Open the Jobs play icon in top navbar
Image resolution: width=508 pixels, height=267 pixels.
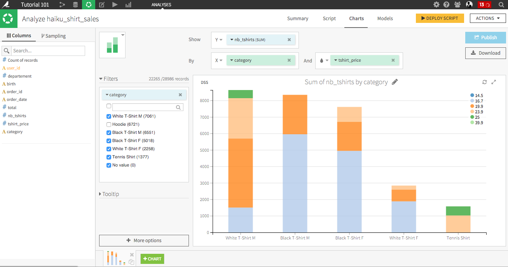tap(115, 5)
